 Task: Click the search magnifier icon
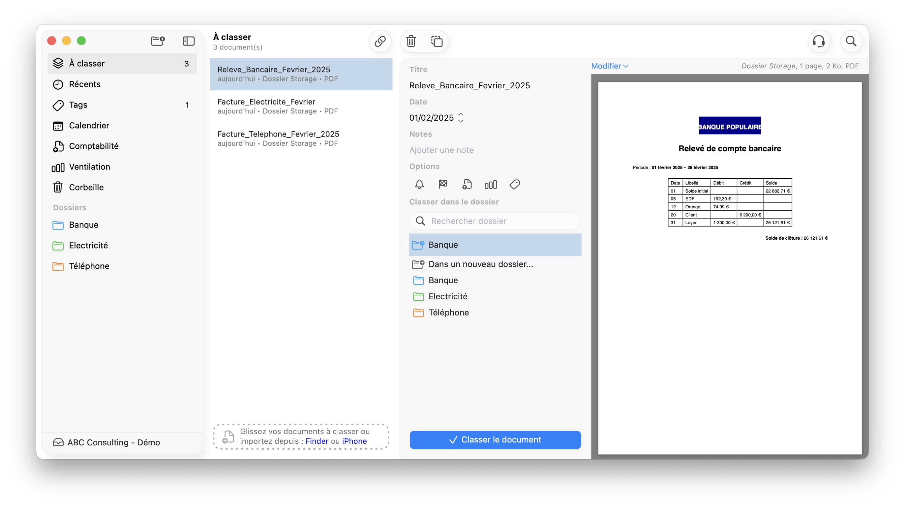[851, 41]
